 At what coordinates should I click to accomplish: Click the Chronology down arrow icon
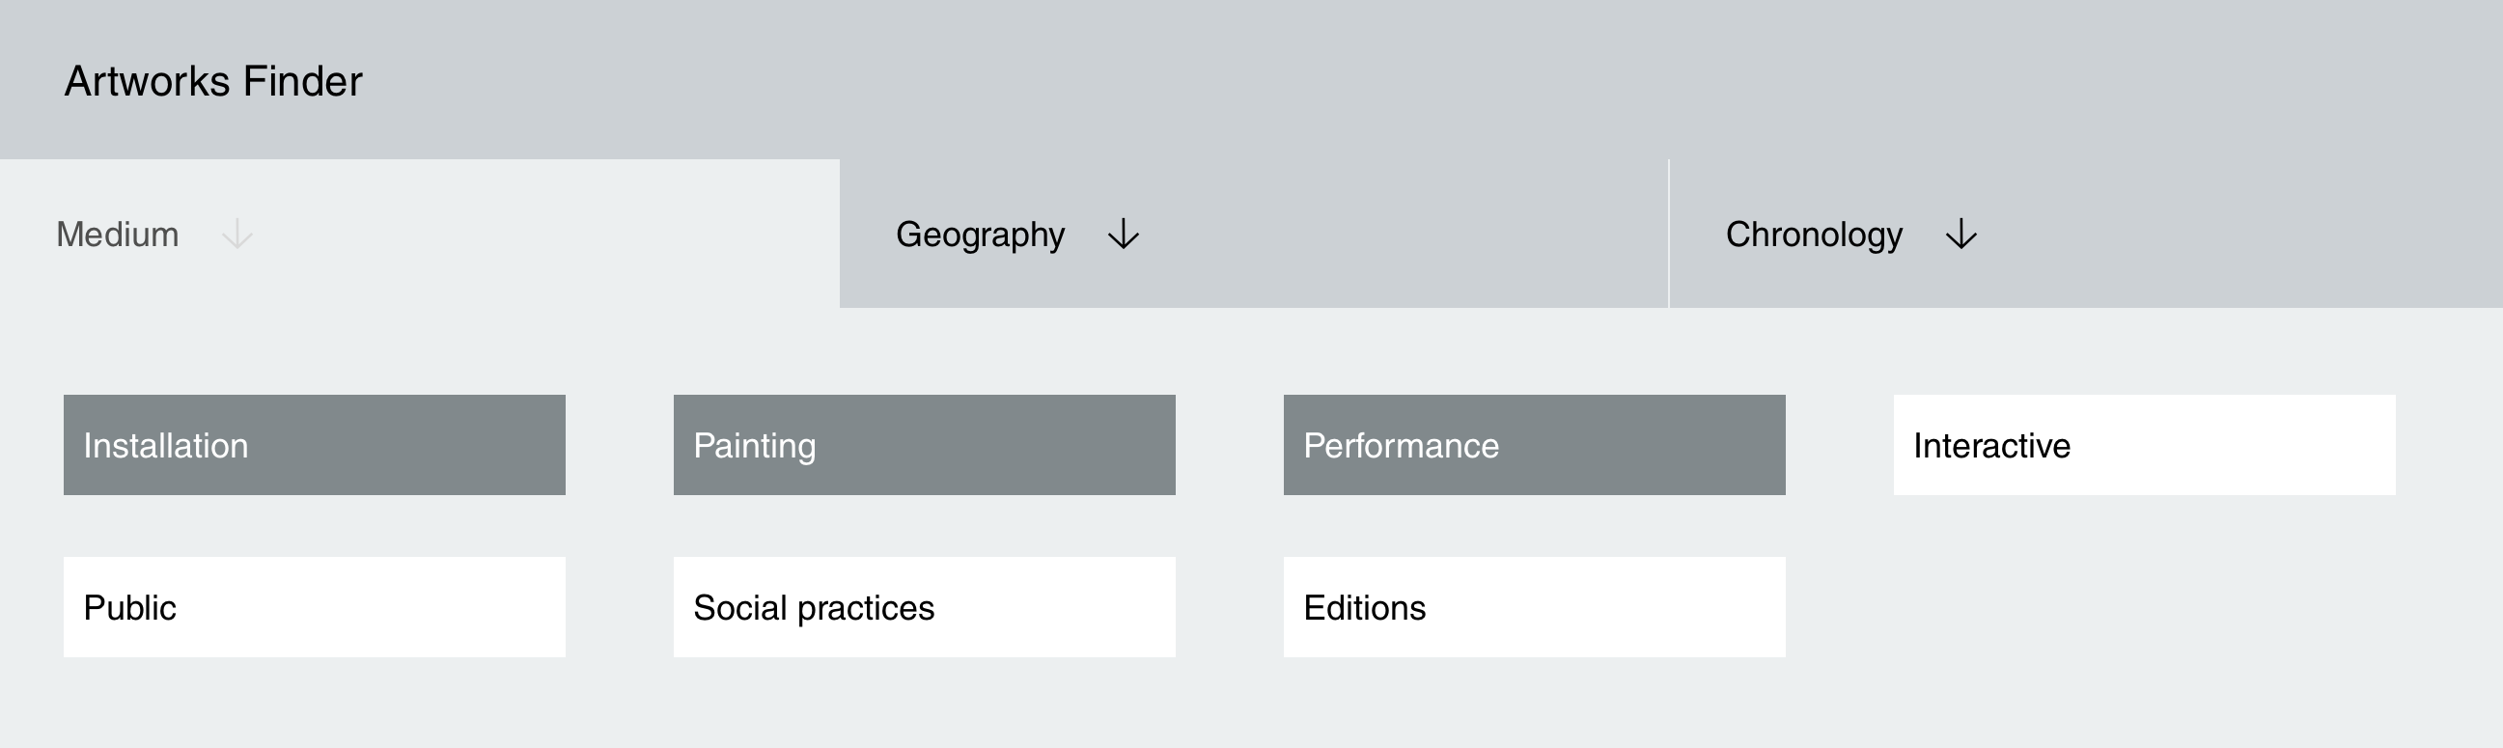pyautogui.click(x=1961, y=235)
